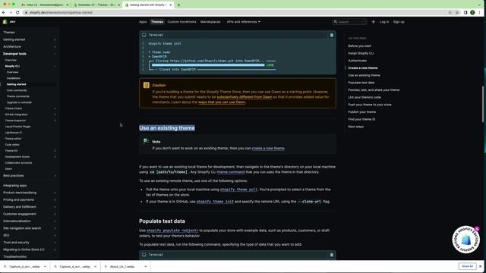This screenshot has height=273, width=486.
Task: Open About_Us_1.webp download options arrow
Action: (x=145, y=266)
